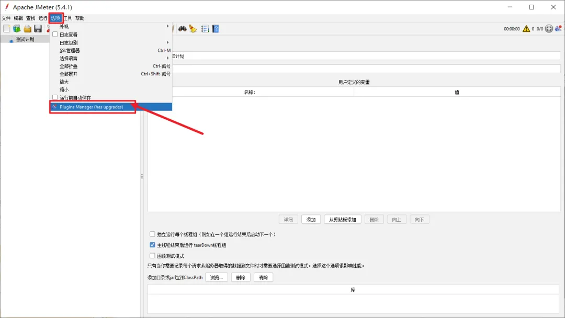565x318 pixels.
Task: Click the yellow warning triangle log icon
Action: point(526,29)
